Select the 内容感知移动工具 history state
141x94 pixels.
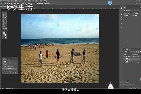[9, 69]
